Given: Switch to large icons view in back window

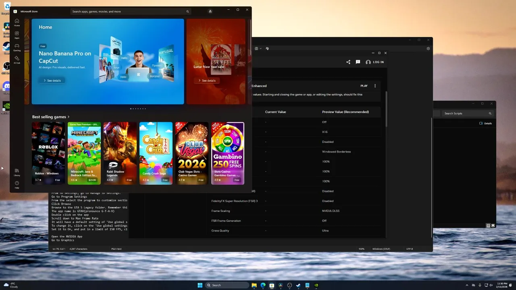Looking at the screenshot, I should point(493,226).
